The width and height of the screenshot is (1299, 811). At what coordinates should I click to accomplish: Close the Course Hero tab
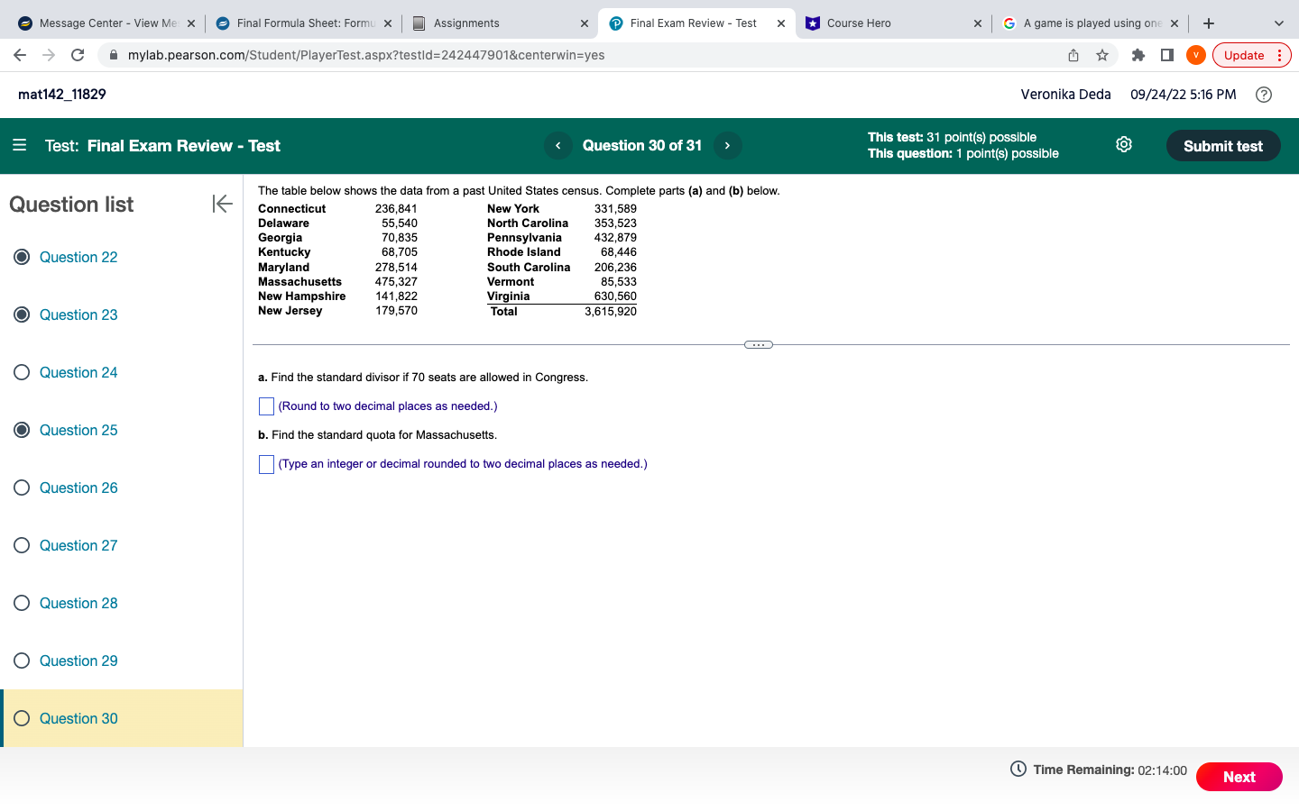(x=978, y=23)
